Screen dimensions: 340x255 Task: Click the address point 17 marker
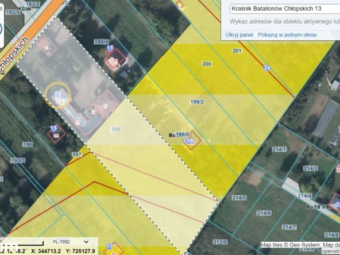110,247
